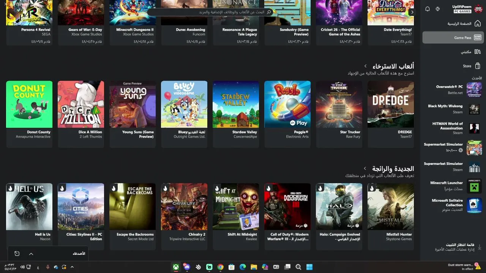Open the Stardew Valley game tile
The height and width of the screenshot is (273, 486).
[x=236, y=114]
